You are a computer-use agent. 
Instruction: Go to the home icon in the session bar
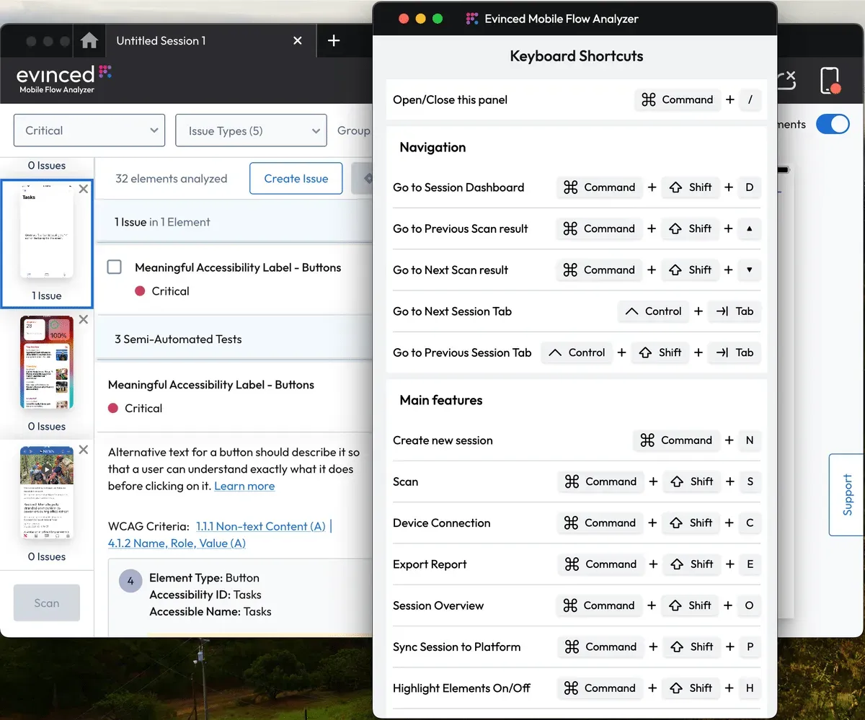pyautogui.click(x=89, y=41)
